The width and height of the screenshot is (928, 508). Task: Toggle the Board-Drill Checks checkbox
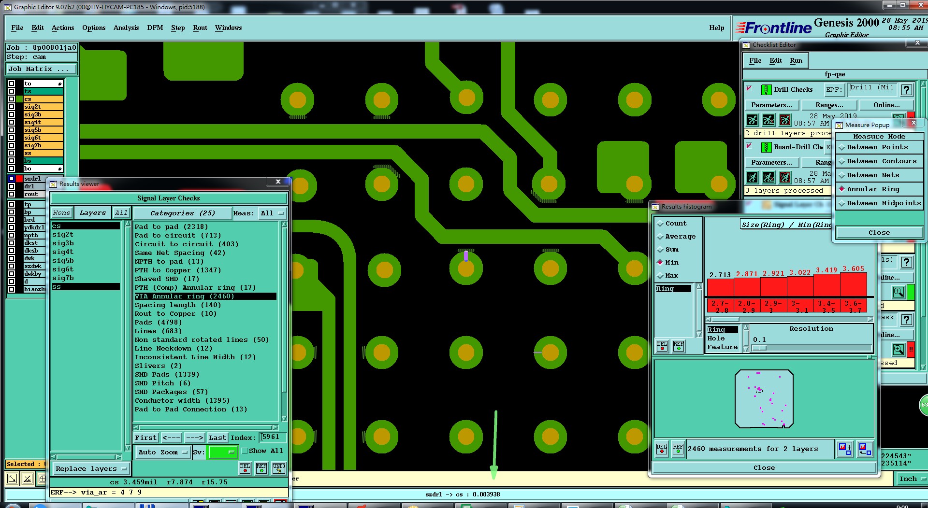[x=749, y=146]
